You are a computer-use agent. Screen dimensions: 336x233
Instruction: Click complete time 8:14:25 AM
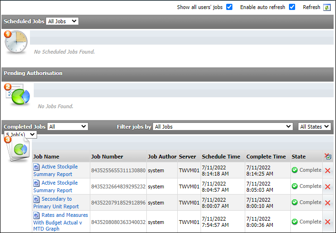[x=259, y=174]
